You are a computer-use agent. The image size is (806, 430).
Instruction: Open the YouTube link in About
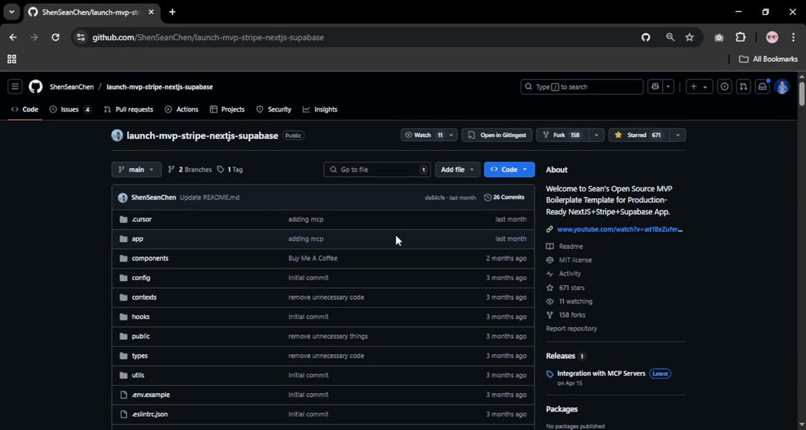619,229
